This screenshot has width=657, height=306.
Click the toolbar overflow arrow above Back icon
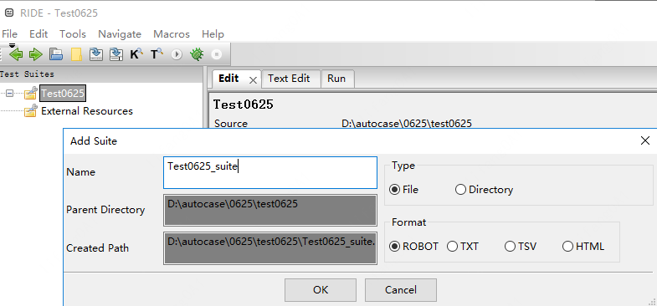(x=13, y=45)
